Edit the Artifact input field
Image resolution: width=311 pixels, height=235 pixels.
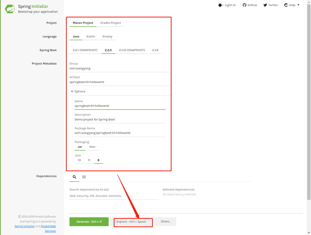pos(120,82)
